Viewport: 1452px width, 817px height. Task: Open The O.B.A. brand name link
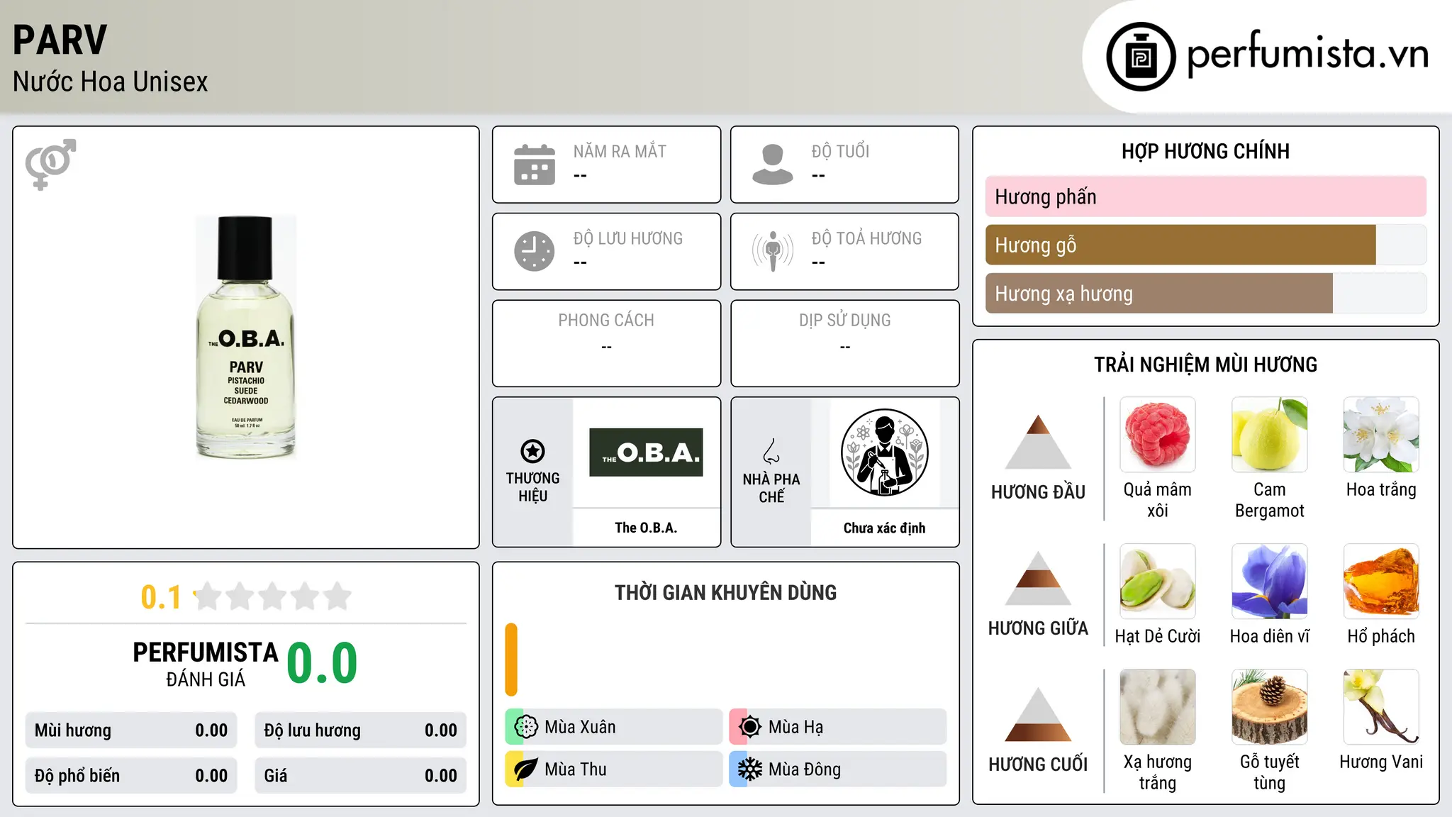pyautogui.click(x=646, y=528)
